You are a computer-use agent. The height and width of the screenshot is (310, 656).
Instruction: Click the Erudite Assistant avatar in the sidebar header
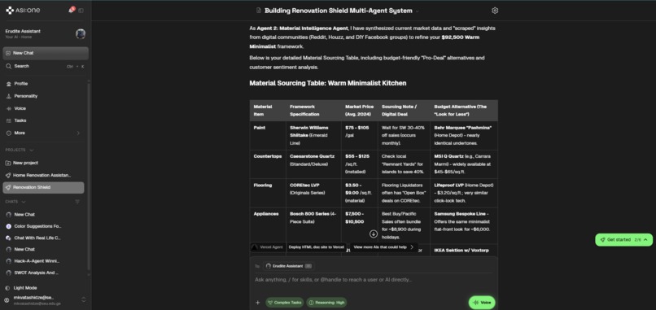[81, 34]
